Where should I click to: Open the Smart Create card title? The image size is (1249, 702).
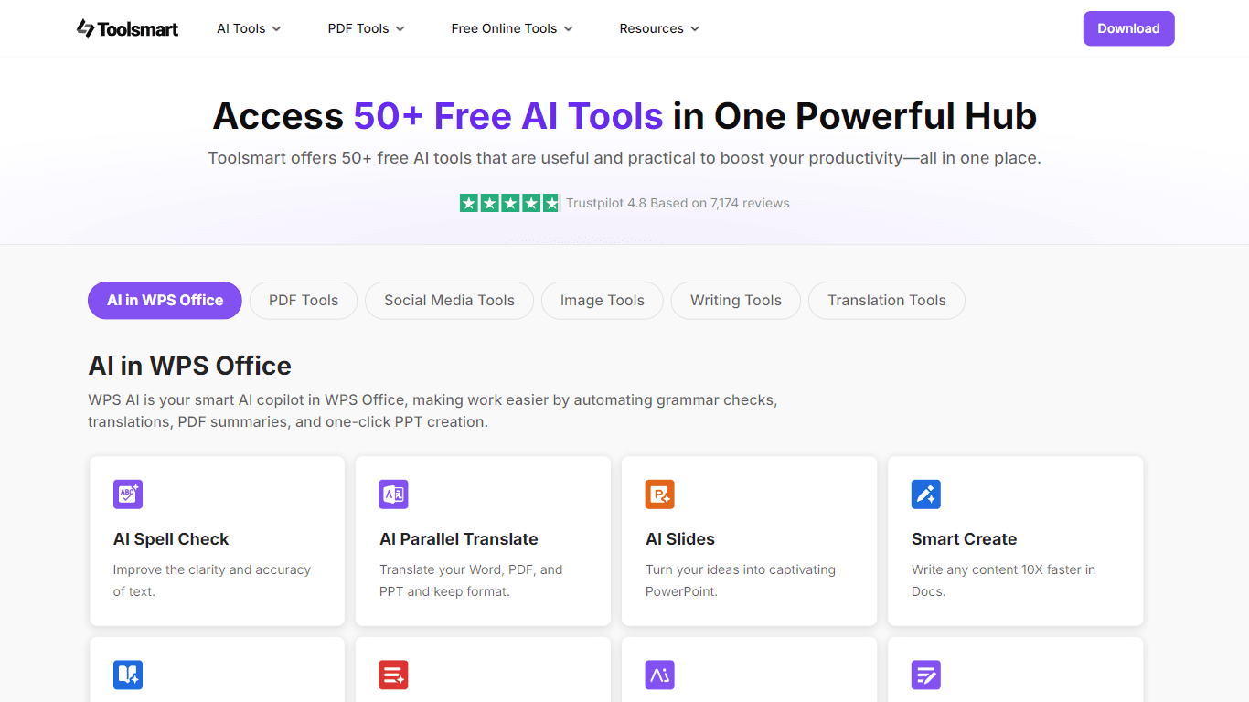tap(964, 539)
